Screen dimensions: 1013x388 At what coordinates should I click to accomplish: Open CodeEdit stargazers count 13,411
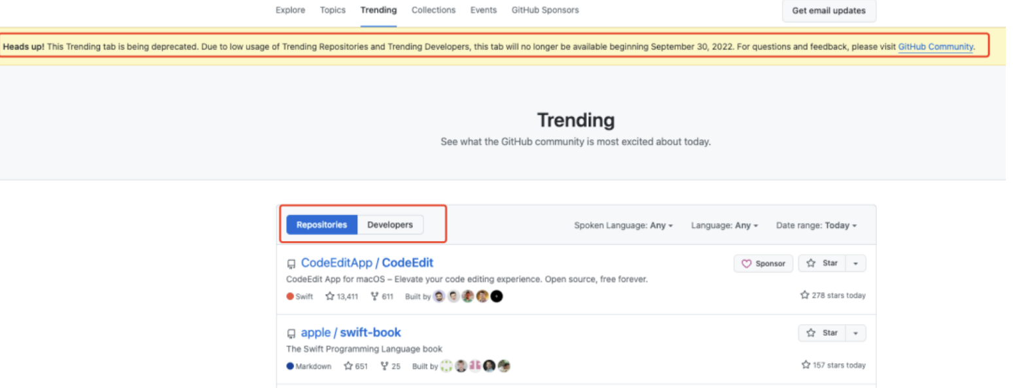[342, 296]
